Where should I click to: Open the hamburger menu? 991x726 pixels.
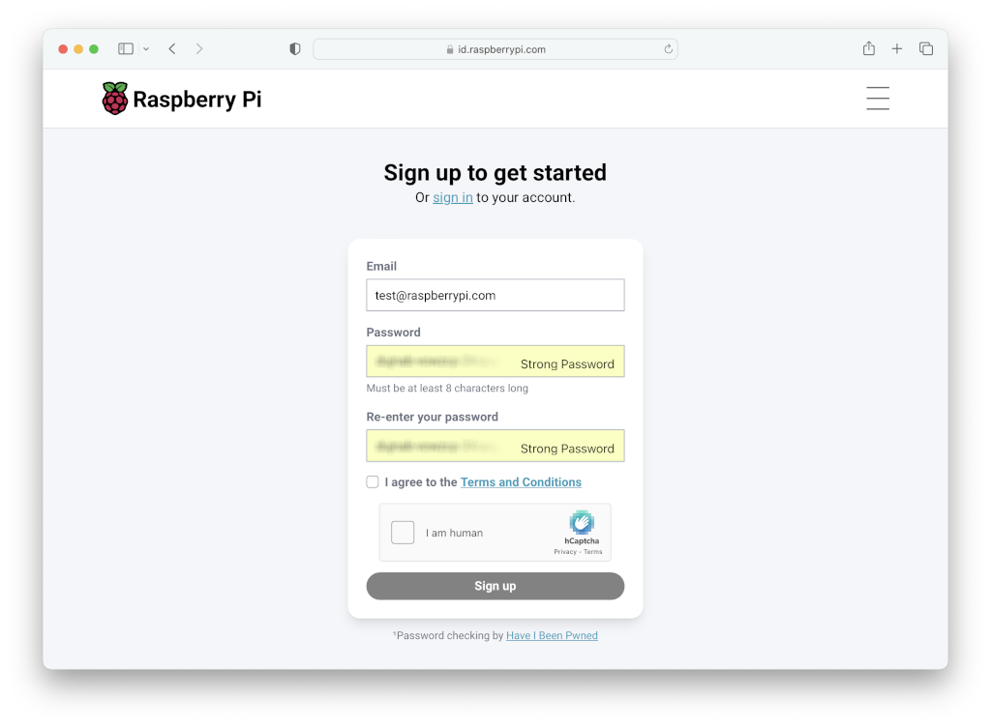point(877,99)
